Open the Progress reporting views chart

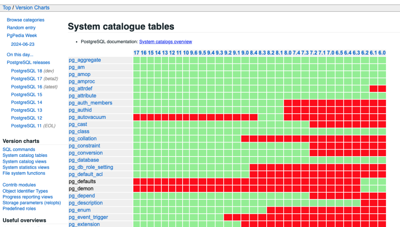(x=27, y=197)
